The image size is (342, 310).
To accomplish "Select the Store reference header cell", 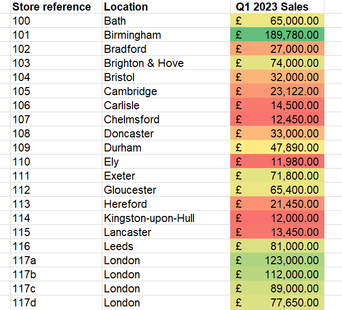I will pyautogui.click(x=51, y=7).
